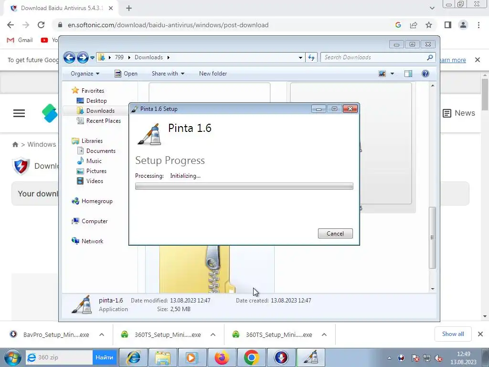Click the Chrome address bar URL
The image size is (489, 367).
168,25
